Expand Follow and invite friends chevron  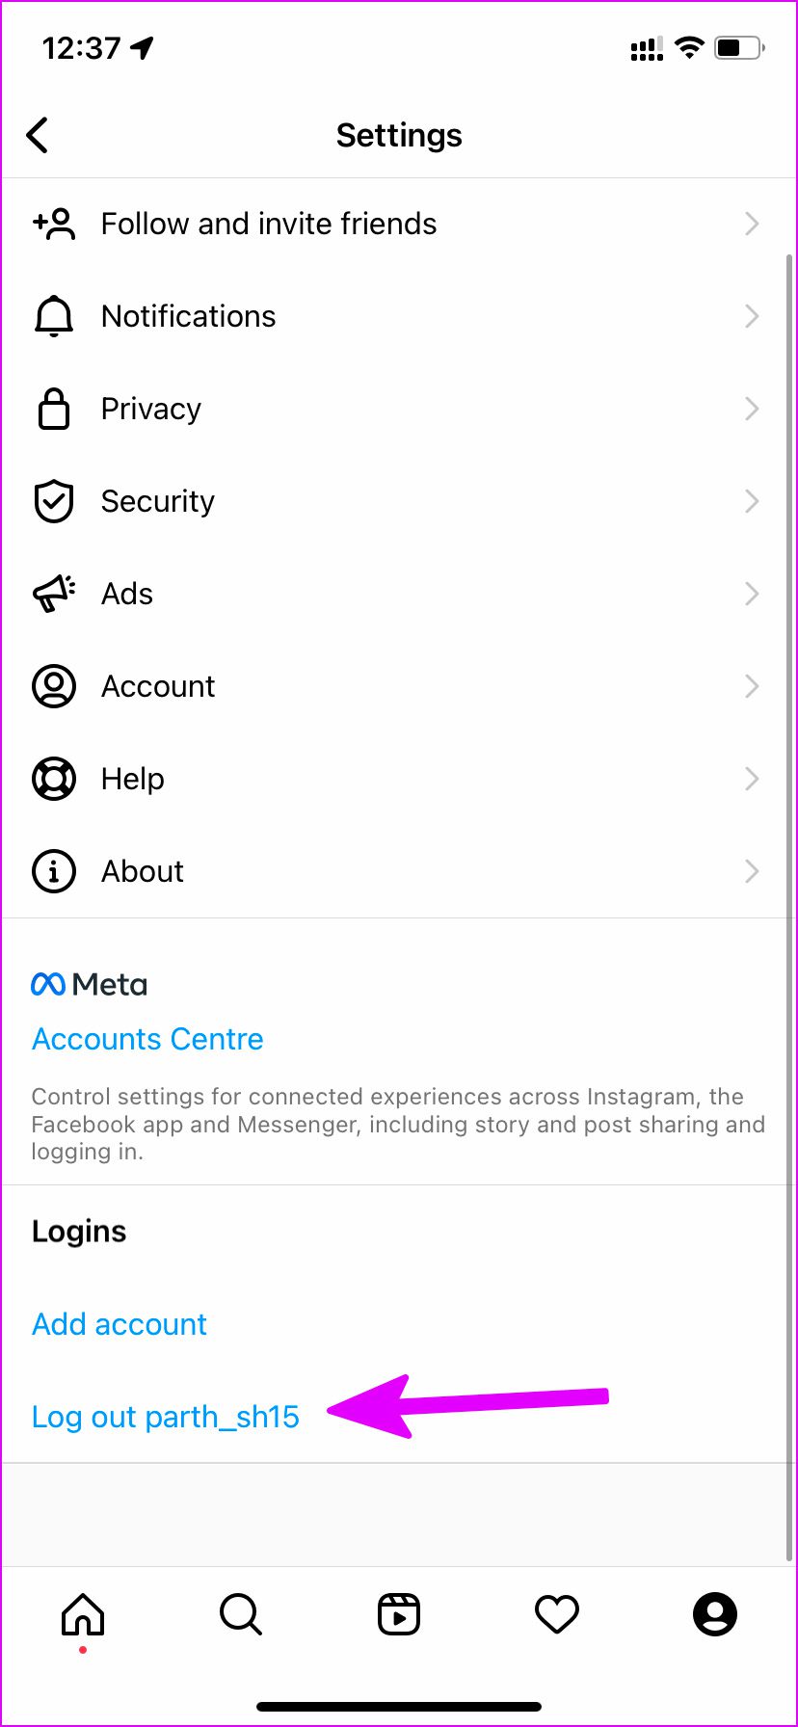pyautogui.click(x=752, y=224)
